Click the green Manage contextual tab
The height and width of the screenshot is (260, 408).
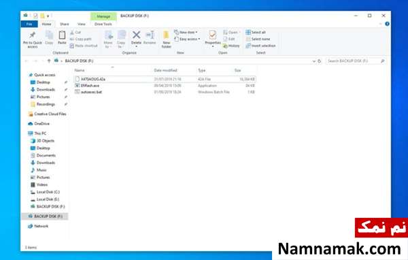coord(103,16)
